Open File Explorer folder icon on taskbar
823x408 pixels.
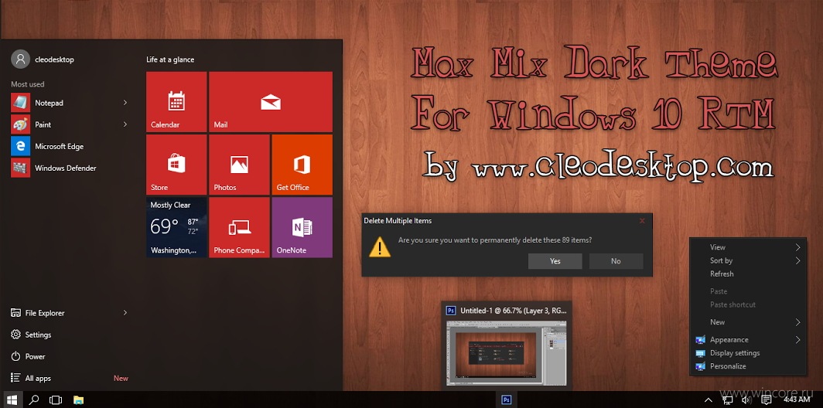[78, 399]
